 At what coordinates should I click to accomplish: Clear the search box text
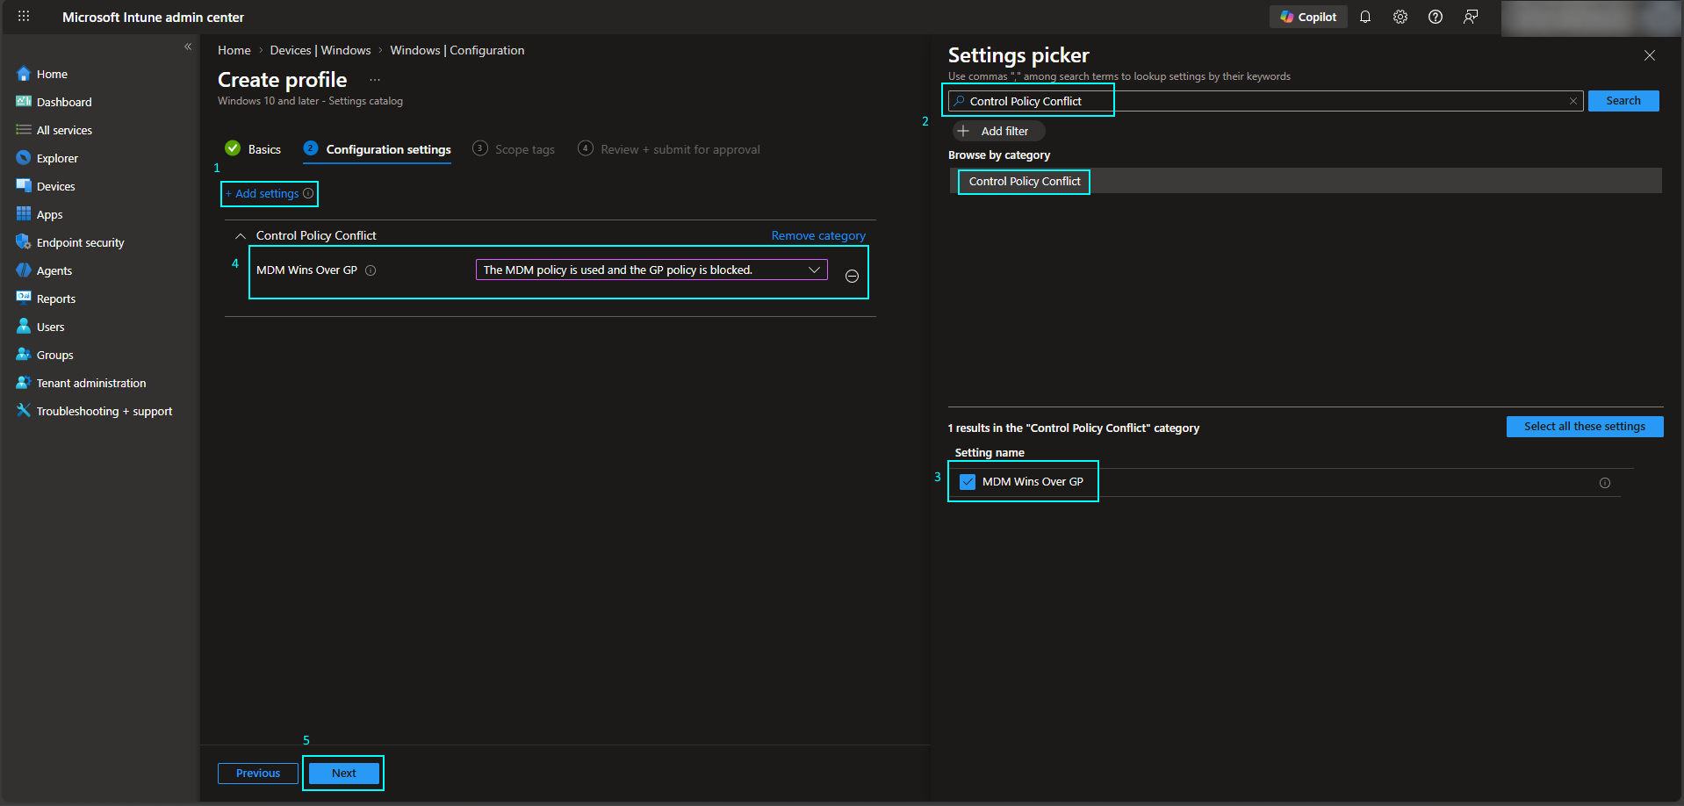[1573, 101]
